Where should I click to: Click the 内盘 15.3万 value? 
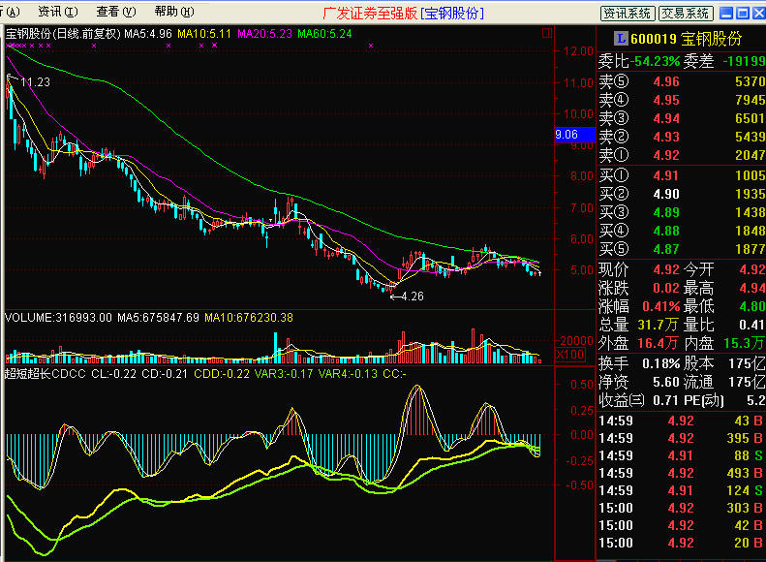(x=744, y=344)
